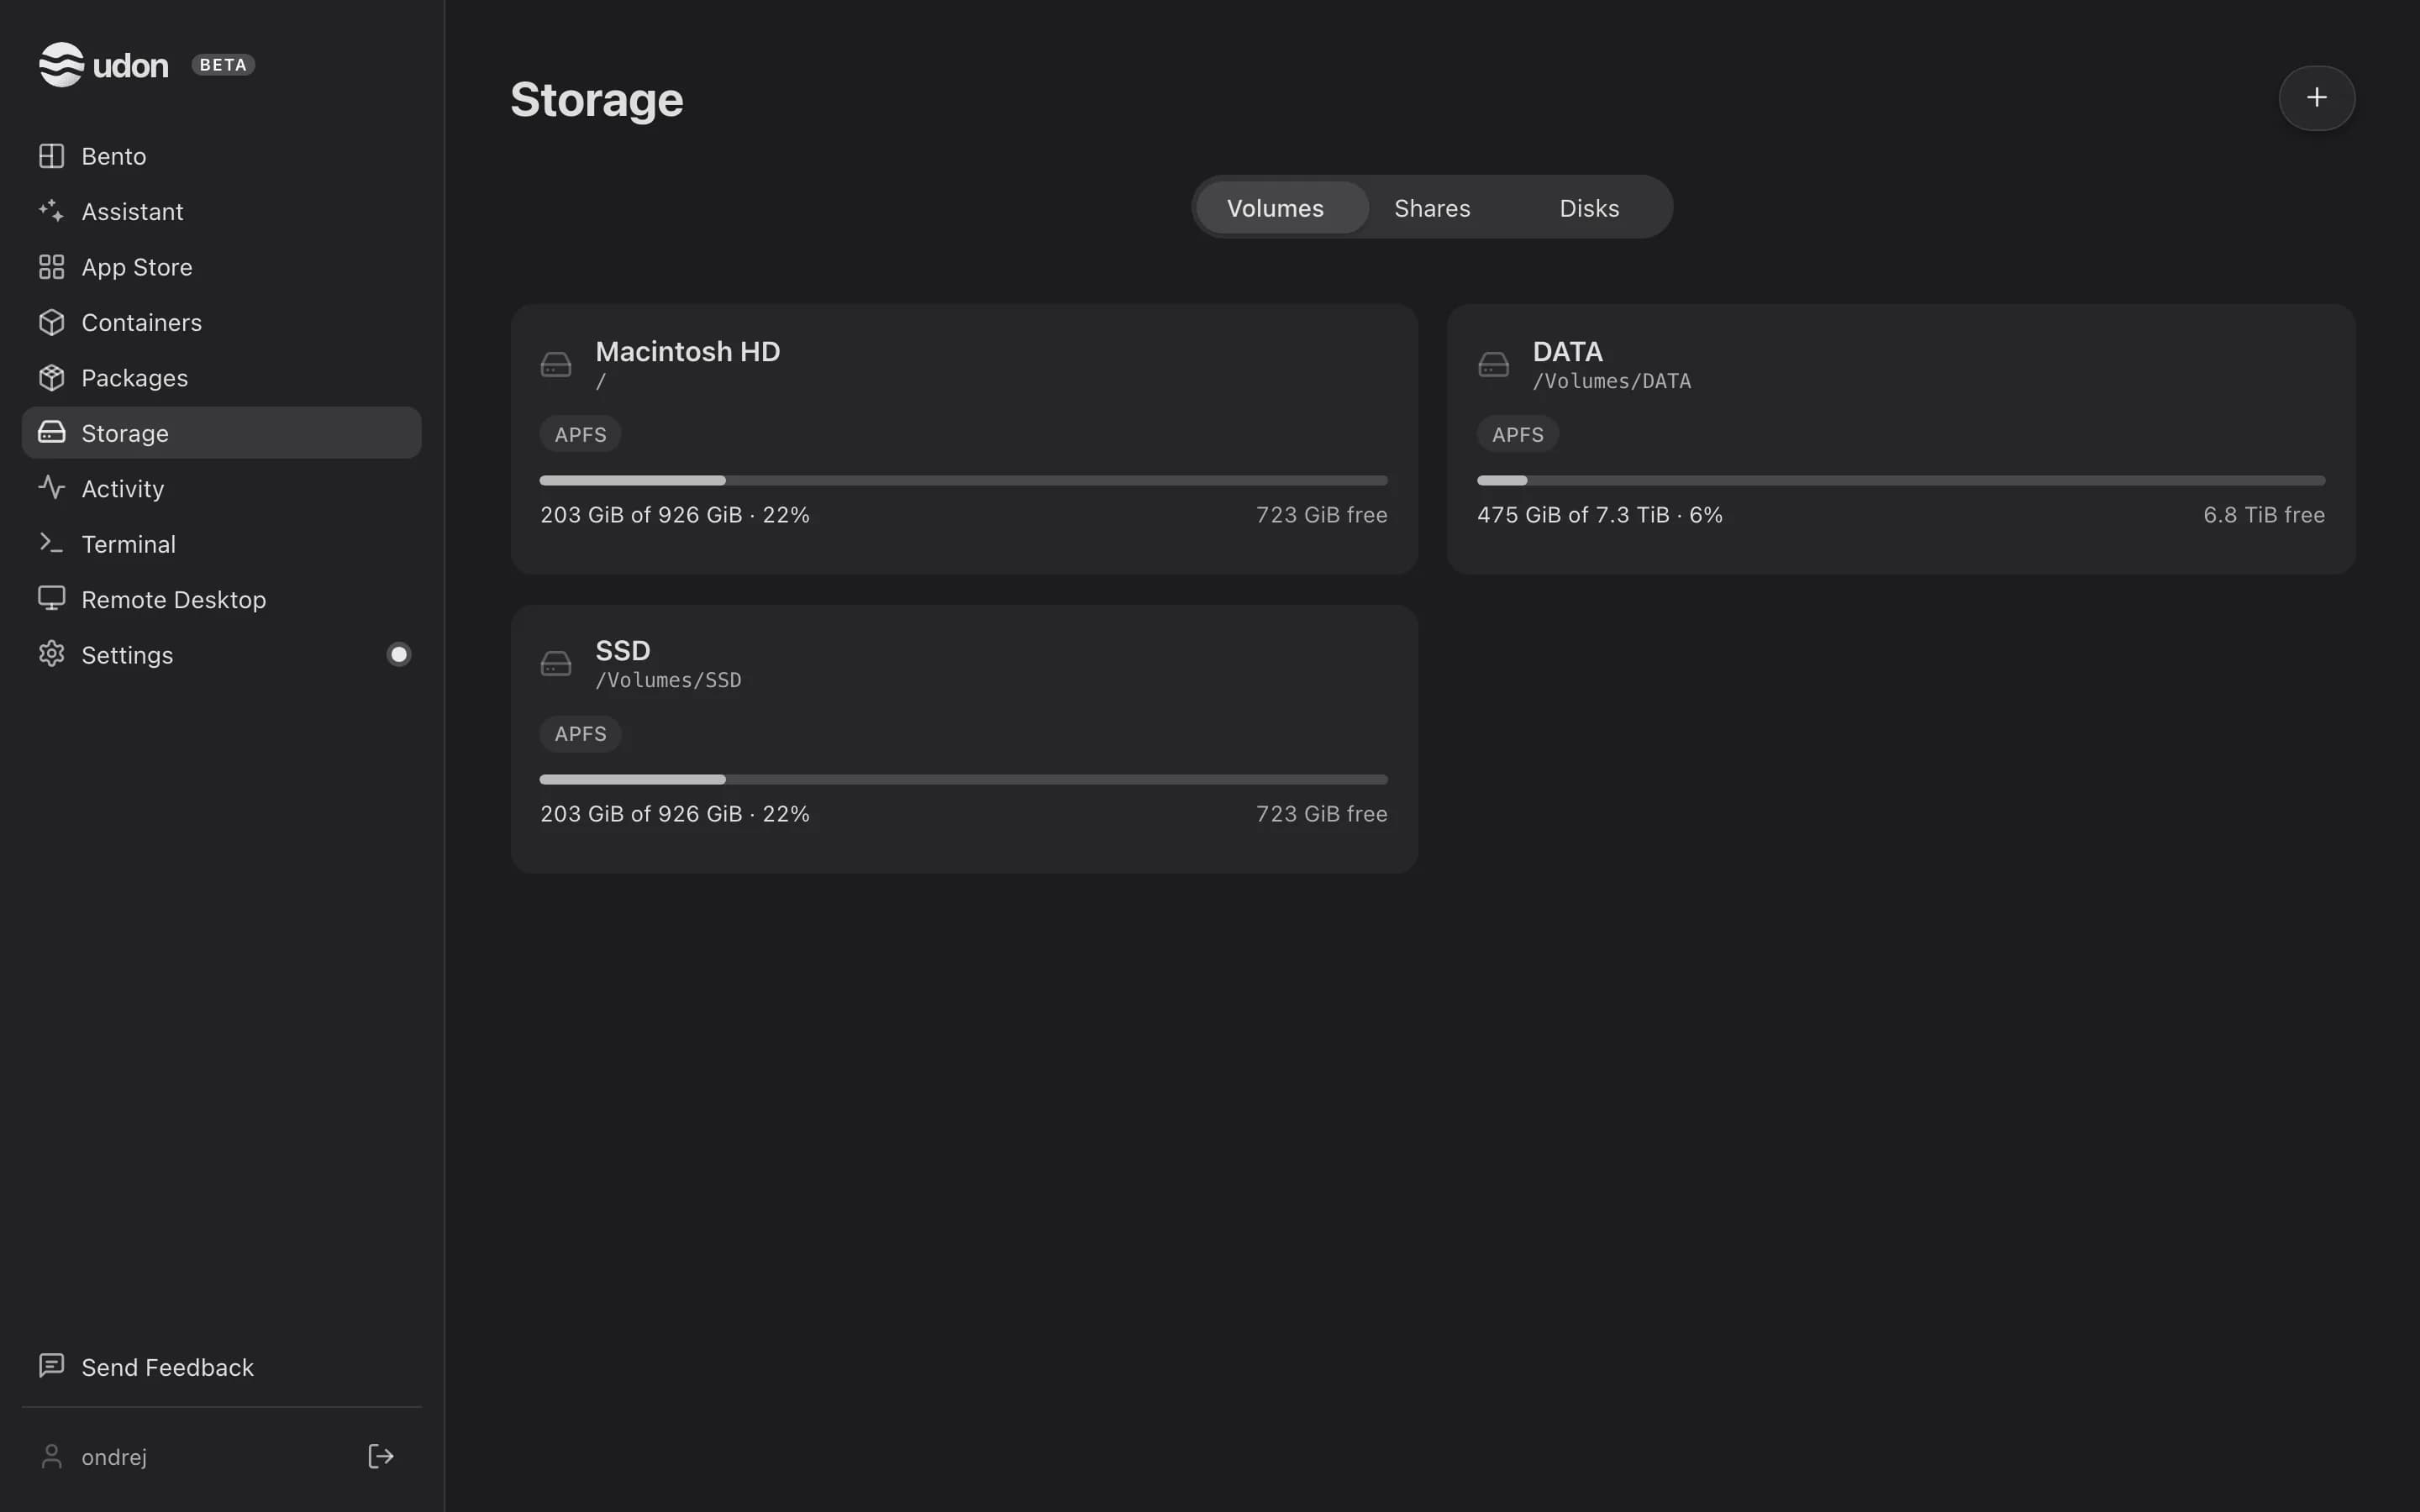
Task: Click the SSD volume drive icon
Action: [556, 664]
